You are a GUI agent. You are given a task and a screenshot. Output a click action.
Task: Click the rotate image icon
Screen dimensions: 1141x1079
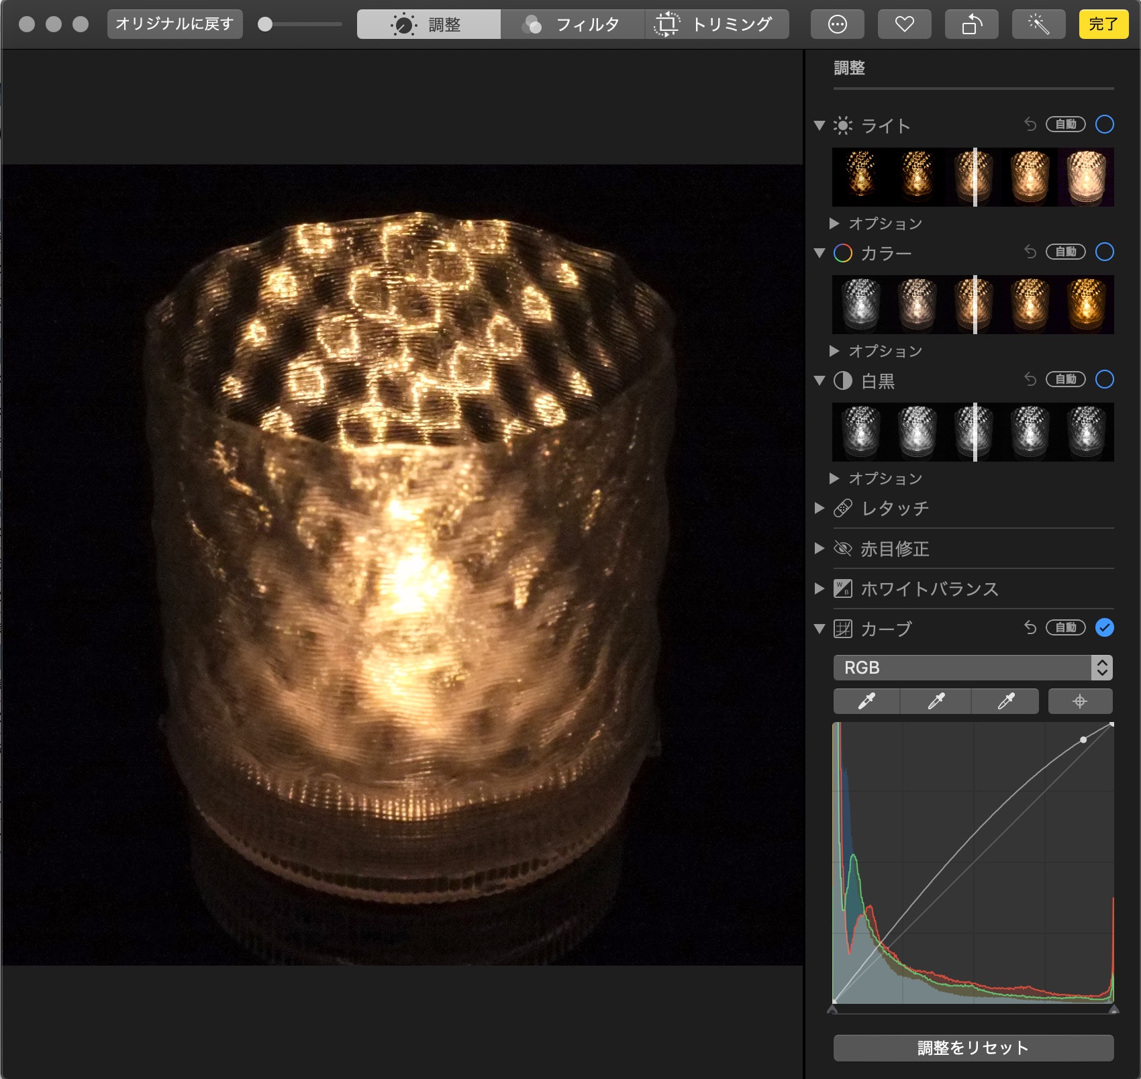971,25
